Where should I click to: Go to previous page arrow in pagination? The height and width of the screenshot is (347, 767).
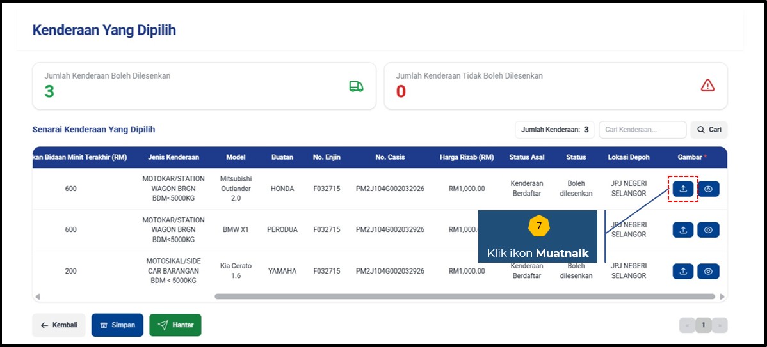[x=687, y=325]
